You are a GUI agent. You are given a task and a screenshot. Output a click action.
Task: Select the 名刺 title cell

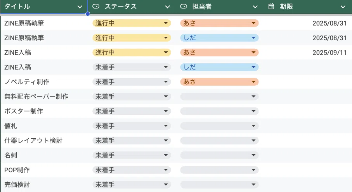point(44,155)
